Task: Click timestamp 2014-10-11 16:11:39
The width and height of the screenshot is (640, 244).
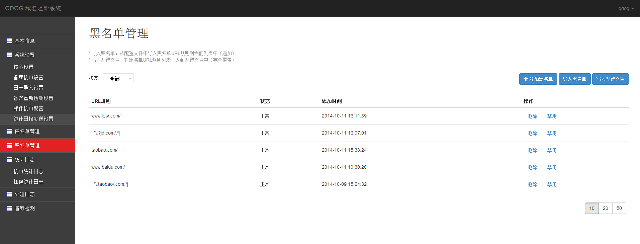Action: point(344,116)
